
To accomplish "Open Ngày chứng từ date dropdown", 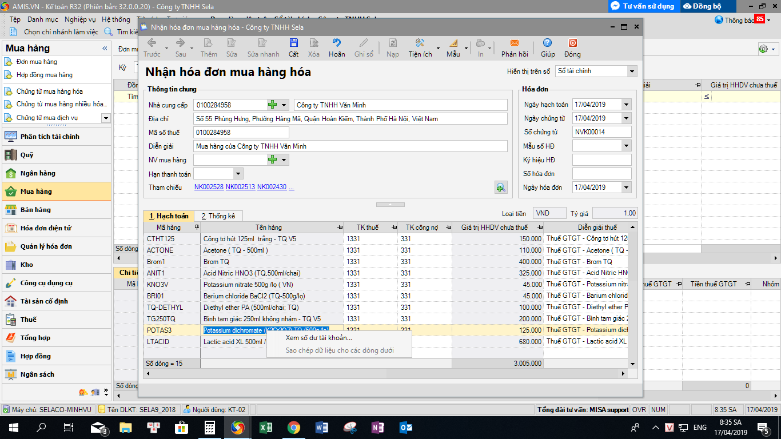I will pos(627,118).
